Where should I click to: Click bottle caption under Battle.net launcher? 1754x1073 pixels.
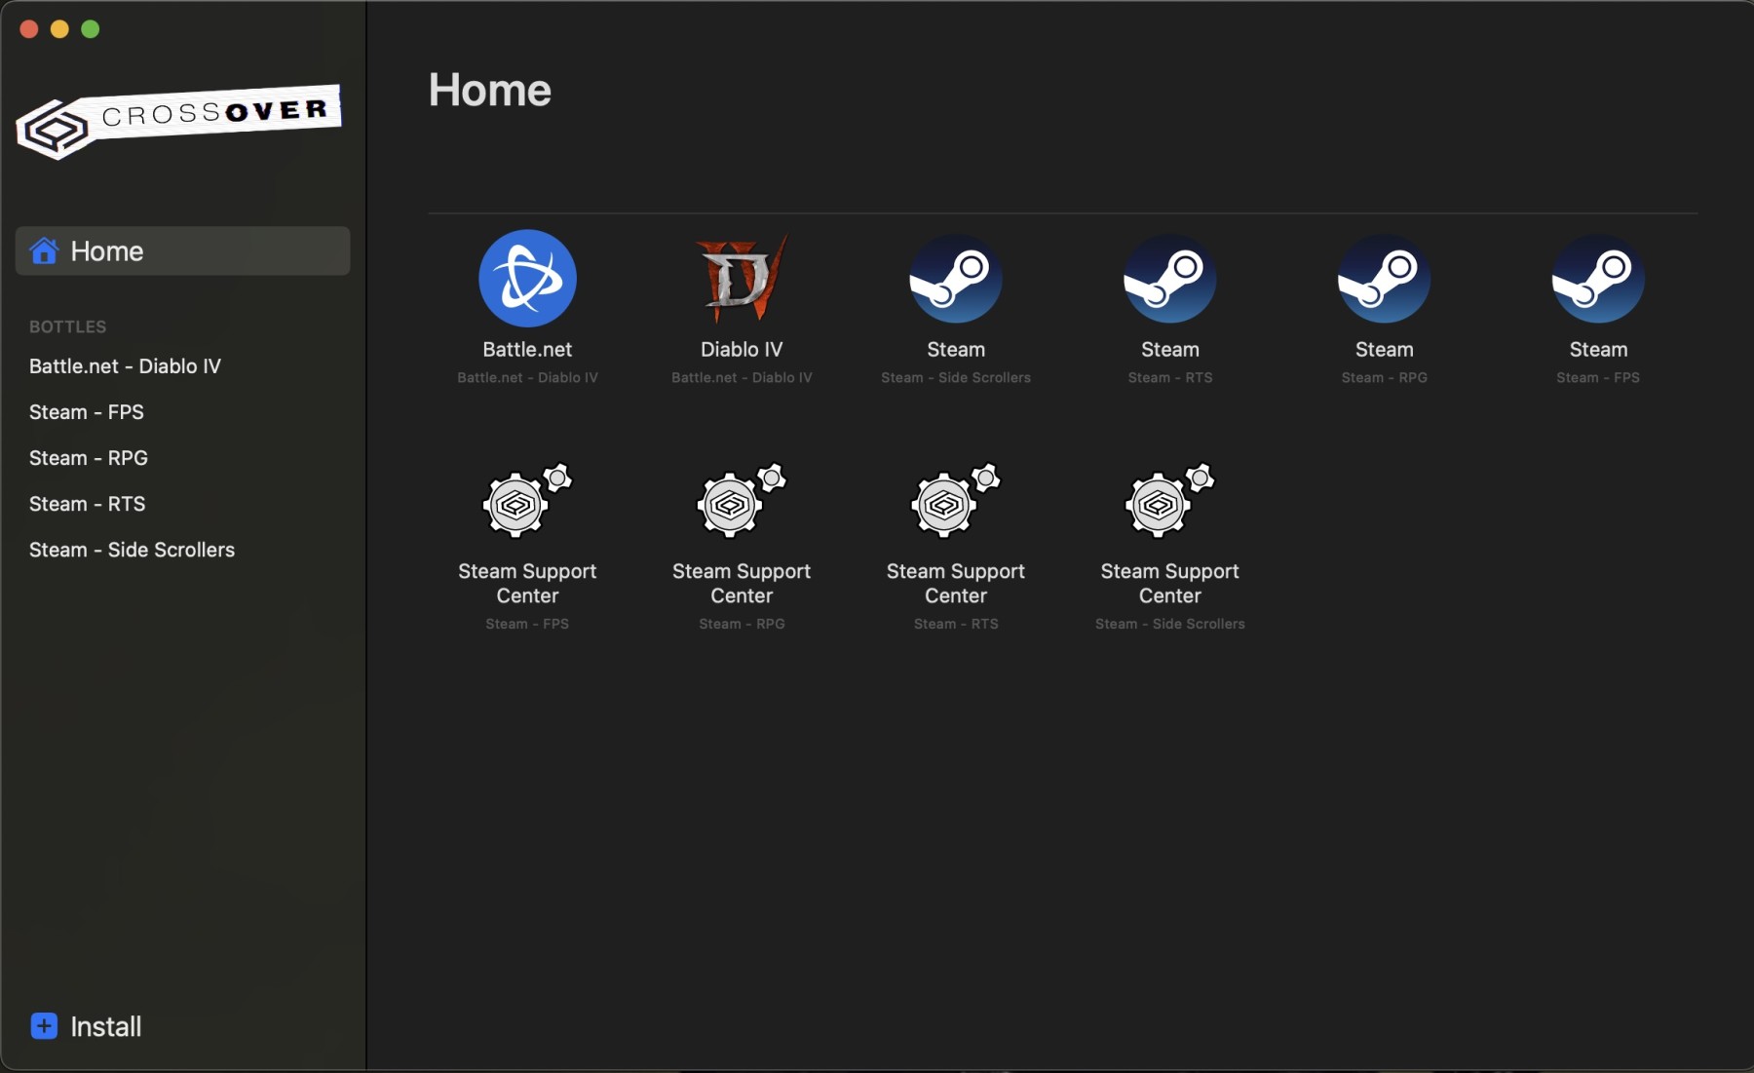point(527,378)
